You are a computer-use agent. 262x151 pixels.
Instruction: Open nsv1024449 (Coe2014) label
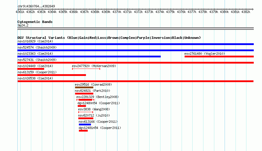35,66
